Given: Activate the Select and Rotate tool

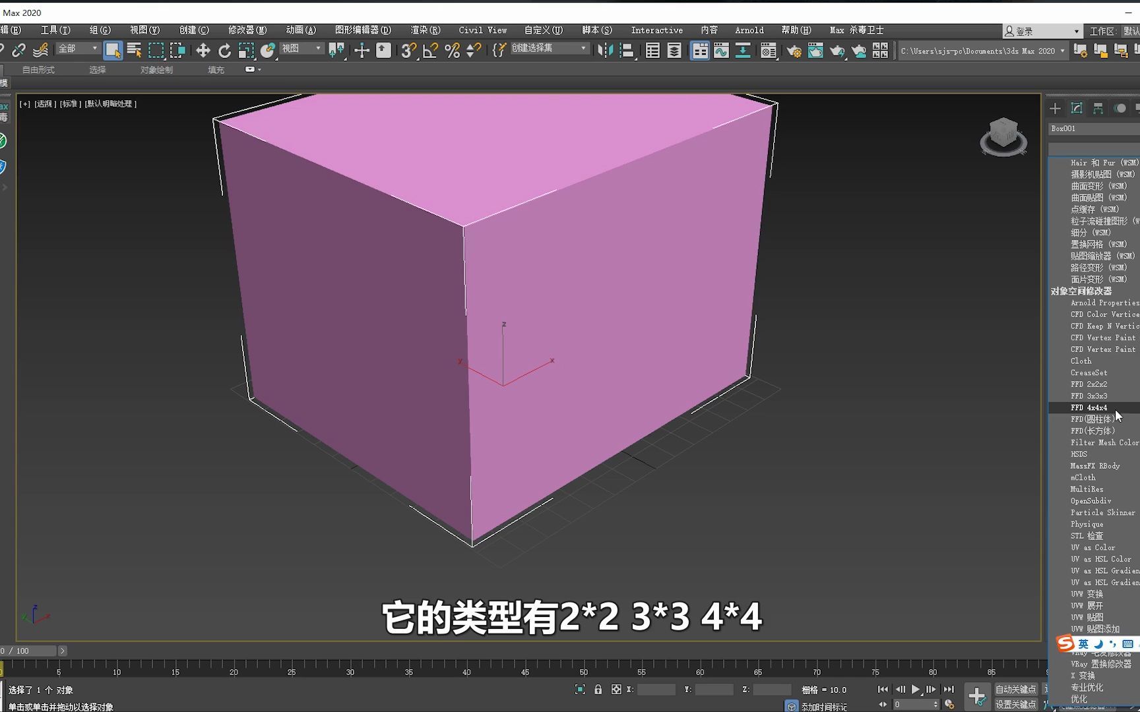Looking at the screenshot, I should point(225,49).
